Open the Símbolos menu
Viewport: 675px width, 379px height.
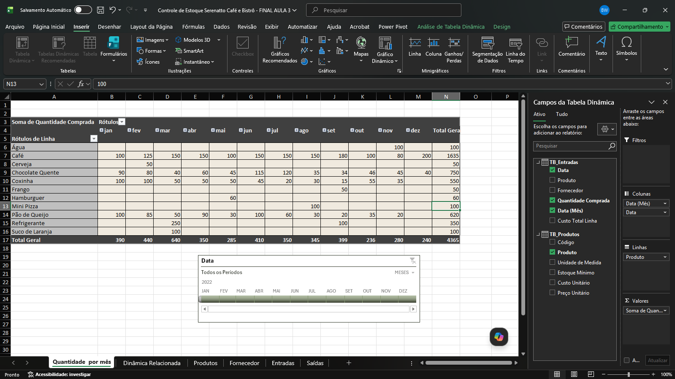click(x=626, y=49)
